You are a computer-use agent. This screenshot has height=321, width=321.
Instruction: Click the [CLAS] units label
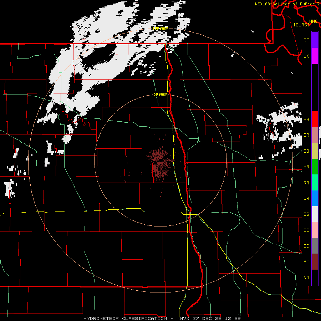(301, 25)
